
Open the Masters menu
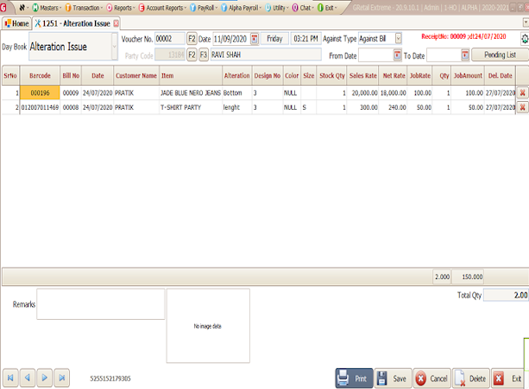click(x=47, y=8)
